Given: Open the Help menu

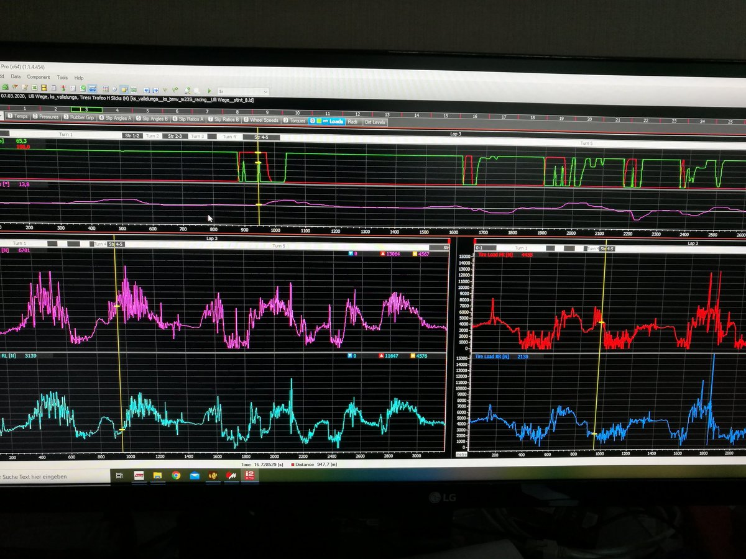Looking at the screenshot, I should click(79, 78).
